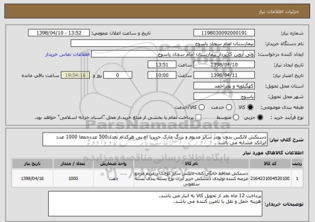Click the creation date field 1398/04/10

(224, 65)
